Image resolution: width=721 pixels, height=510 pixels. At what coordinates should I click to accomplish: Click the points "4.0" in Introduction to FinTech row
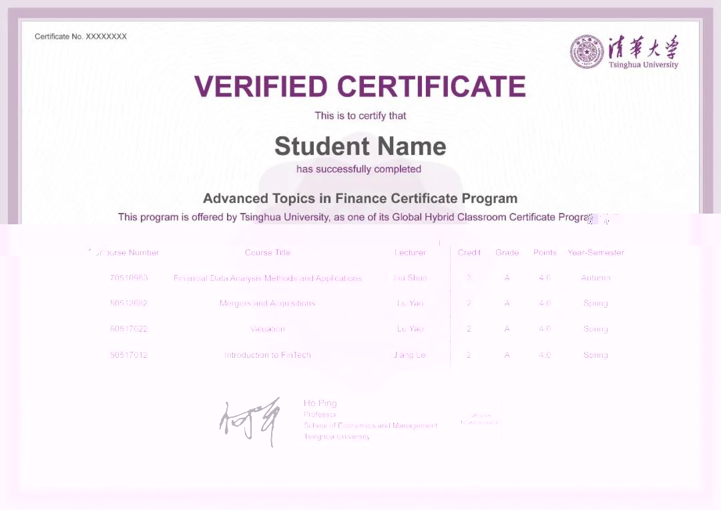click(545, 355)
